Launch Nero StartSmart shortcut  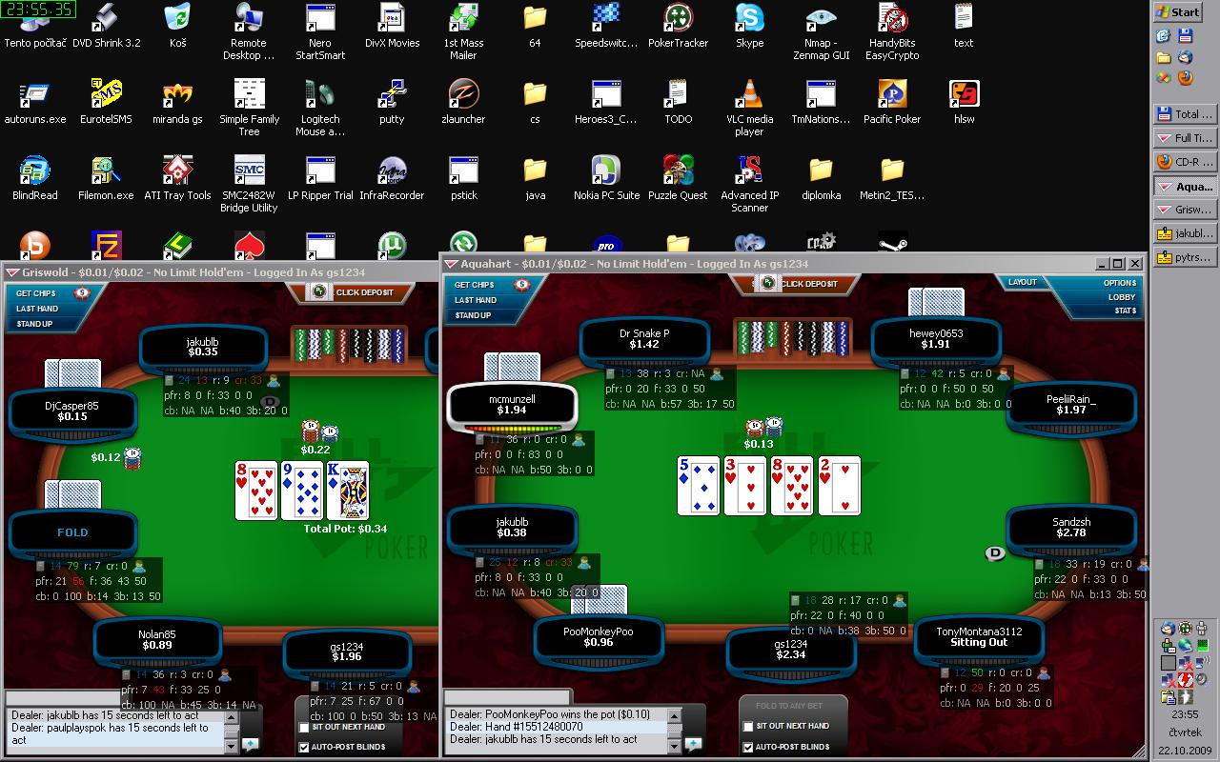320,31
